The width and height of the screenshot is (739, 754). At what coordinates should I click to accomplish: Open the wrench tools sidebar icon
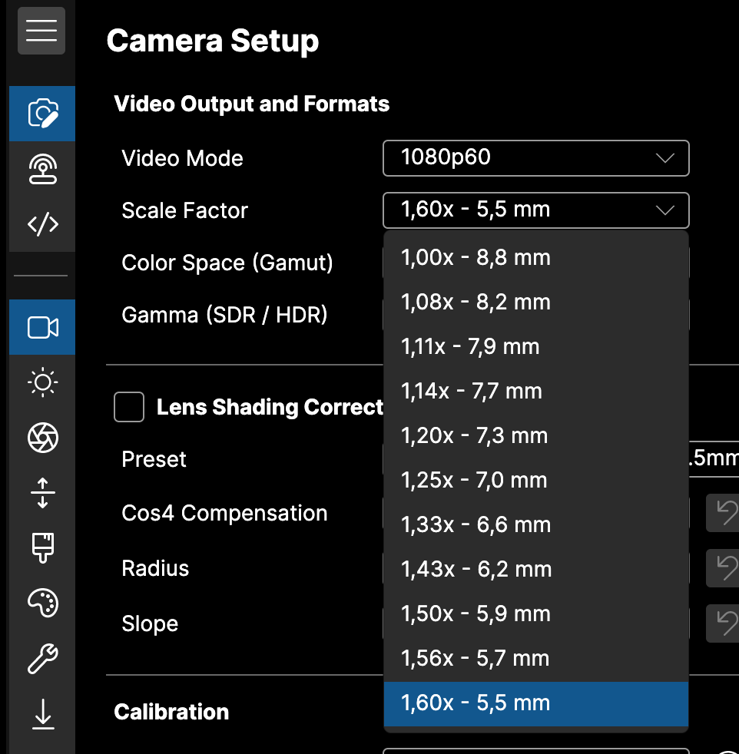click(42, 659)
